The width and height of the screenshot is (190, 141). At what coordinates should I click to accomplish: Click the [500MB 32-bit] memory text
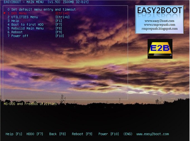(x=76, y=2)
